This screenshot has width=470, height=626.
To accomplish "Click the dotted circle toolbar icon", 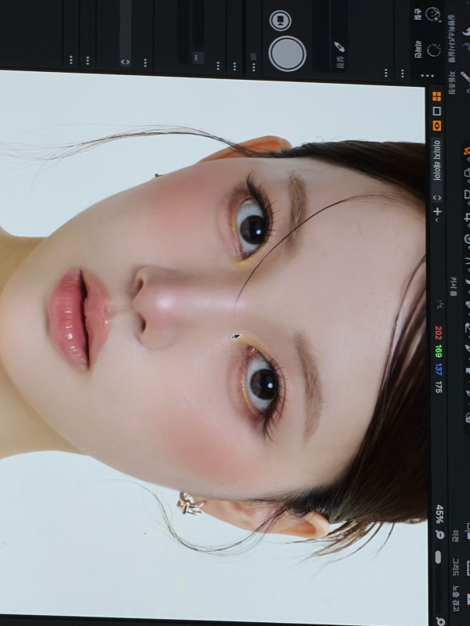I will pyautogui.click(x=433, y=51).
